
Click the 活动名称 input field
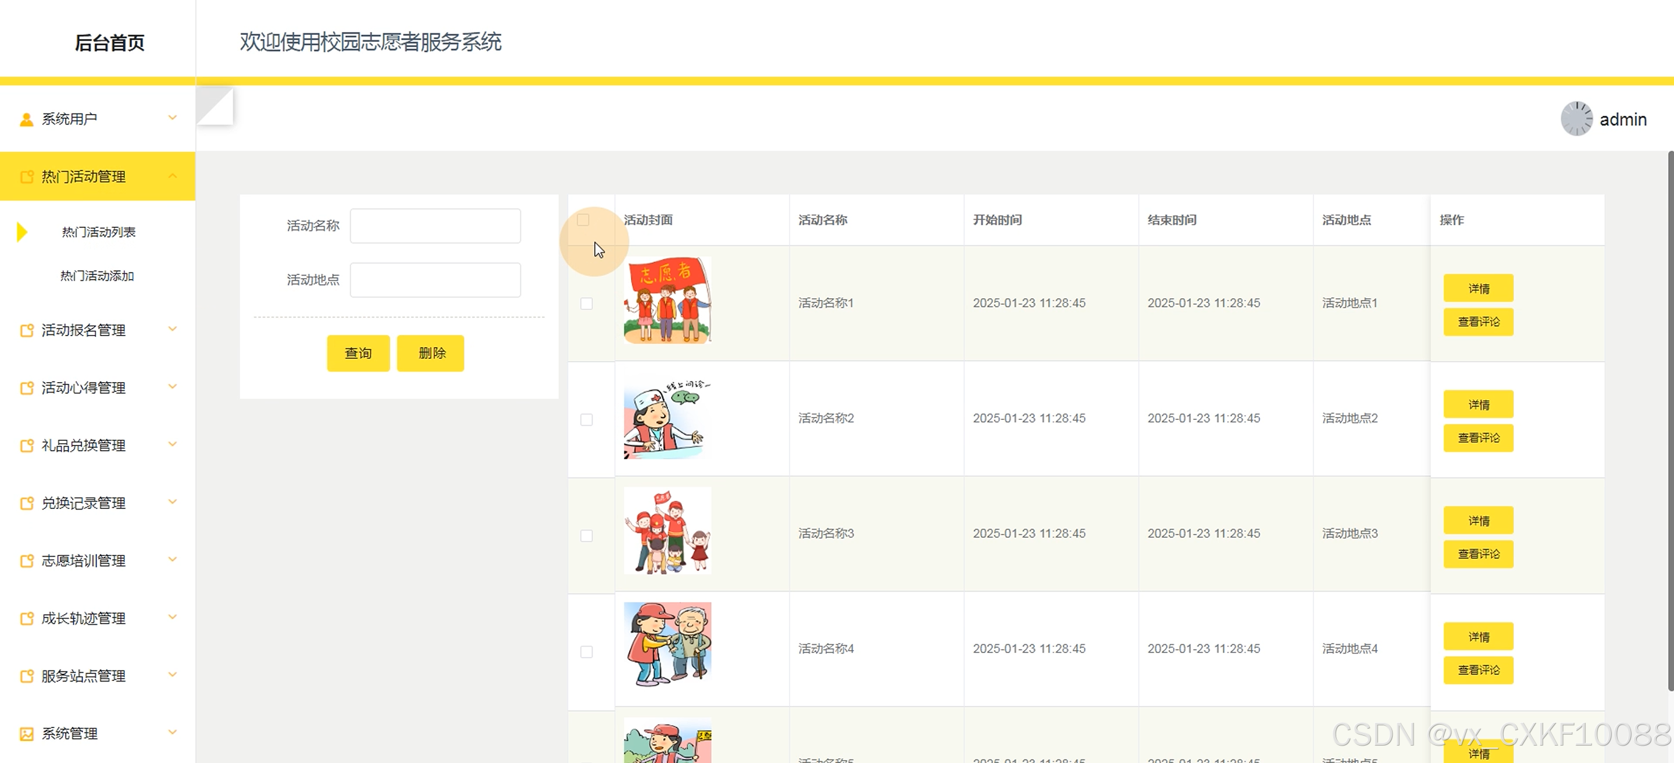[435, 226]
